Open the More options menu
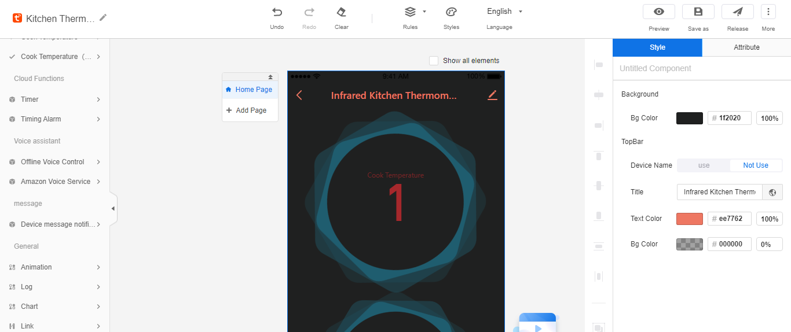 768,12
